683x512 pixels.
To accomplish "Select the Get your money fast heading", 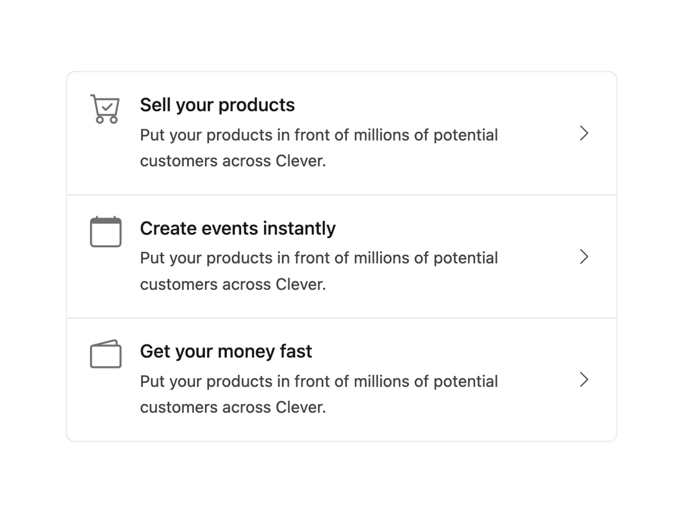I will coord(226,352).
